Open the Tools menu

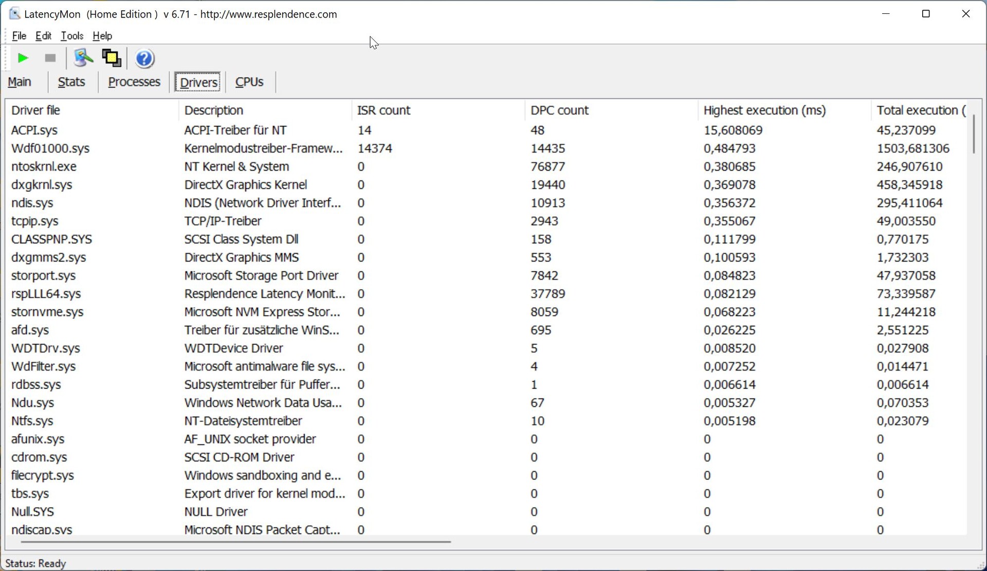(x=72, y=36)
